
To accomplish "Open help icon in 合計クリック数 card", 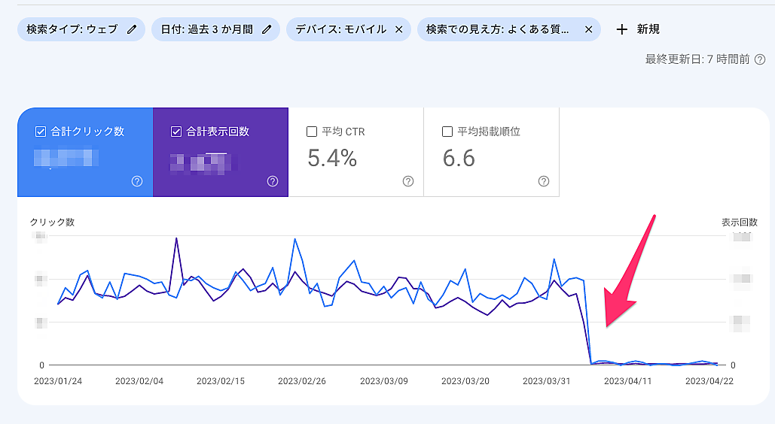I will [137, 181].
